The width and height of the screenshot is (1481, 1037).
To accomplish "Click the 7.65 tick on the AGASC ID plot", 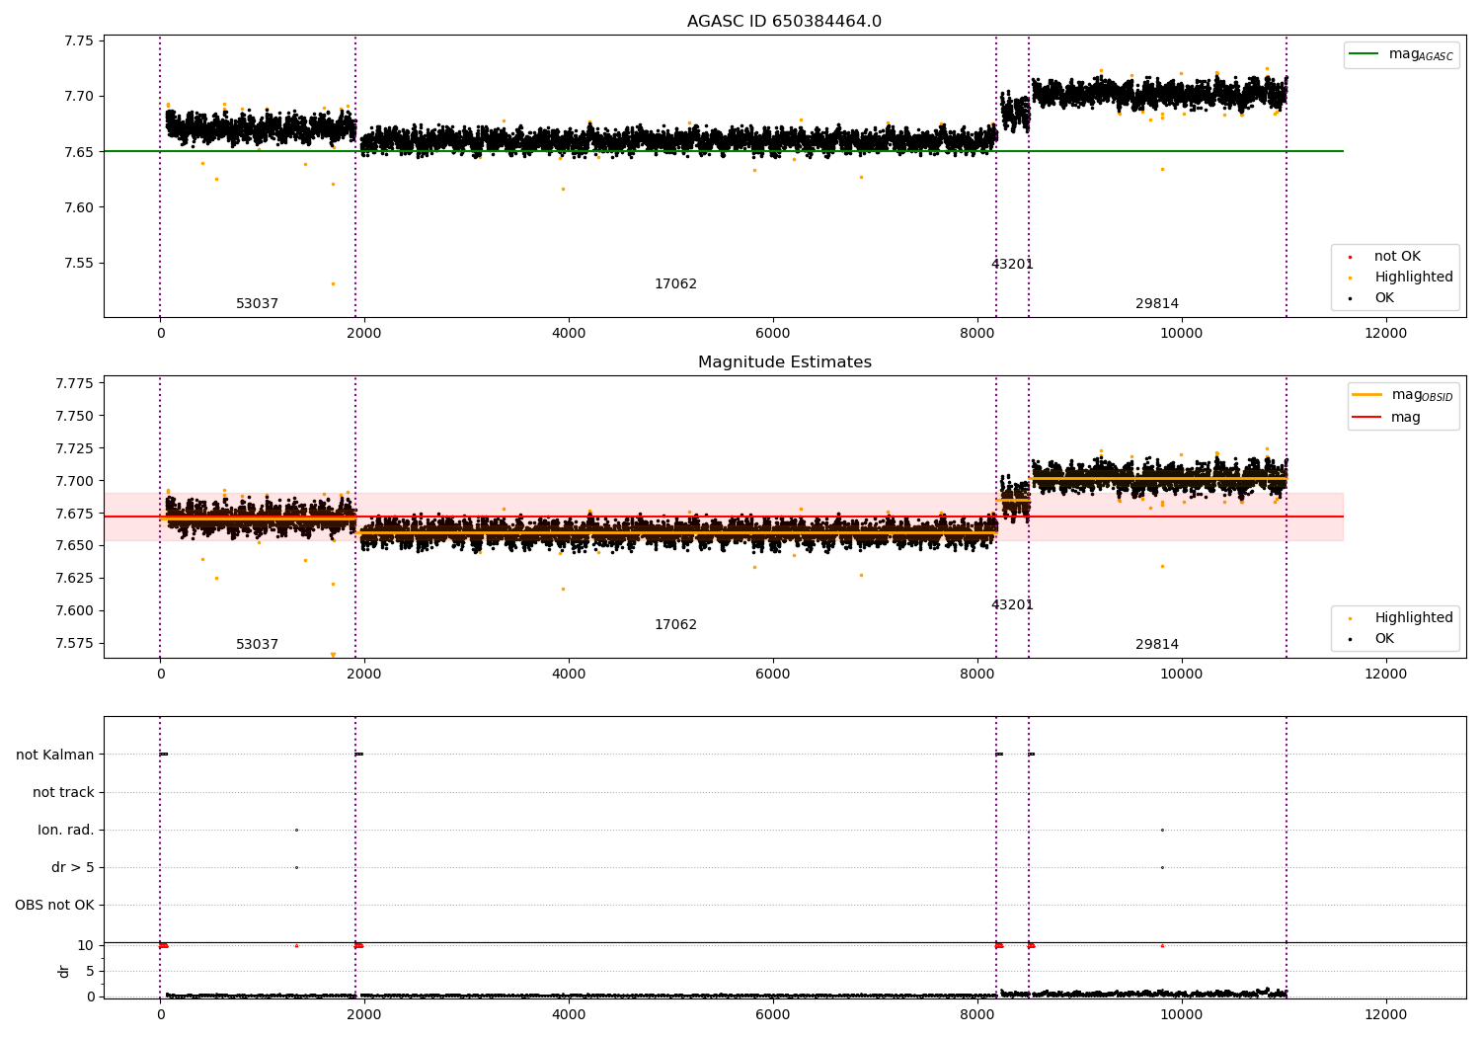I will 78,152.
